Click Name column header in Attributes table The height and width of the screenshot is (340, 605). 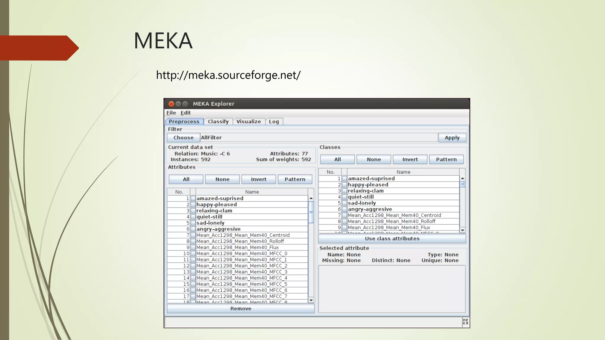coord(252,192)
